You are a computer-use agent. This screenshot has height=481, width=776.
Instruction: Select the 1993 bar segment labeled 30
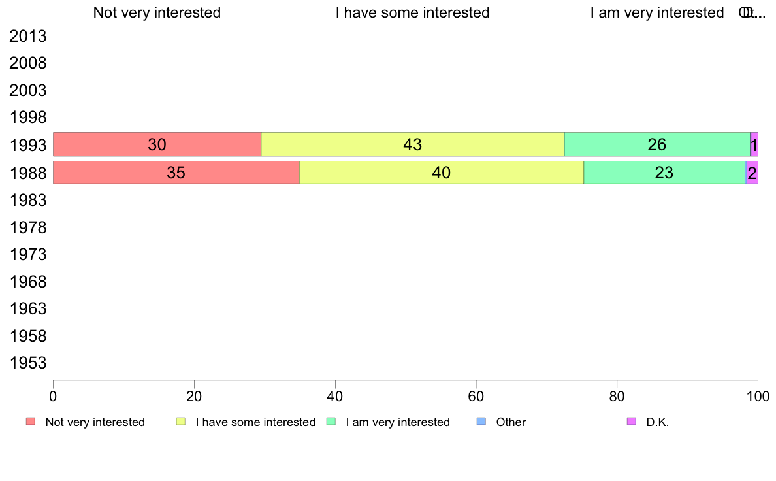(157, 144)
